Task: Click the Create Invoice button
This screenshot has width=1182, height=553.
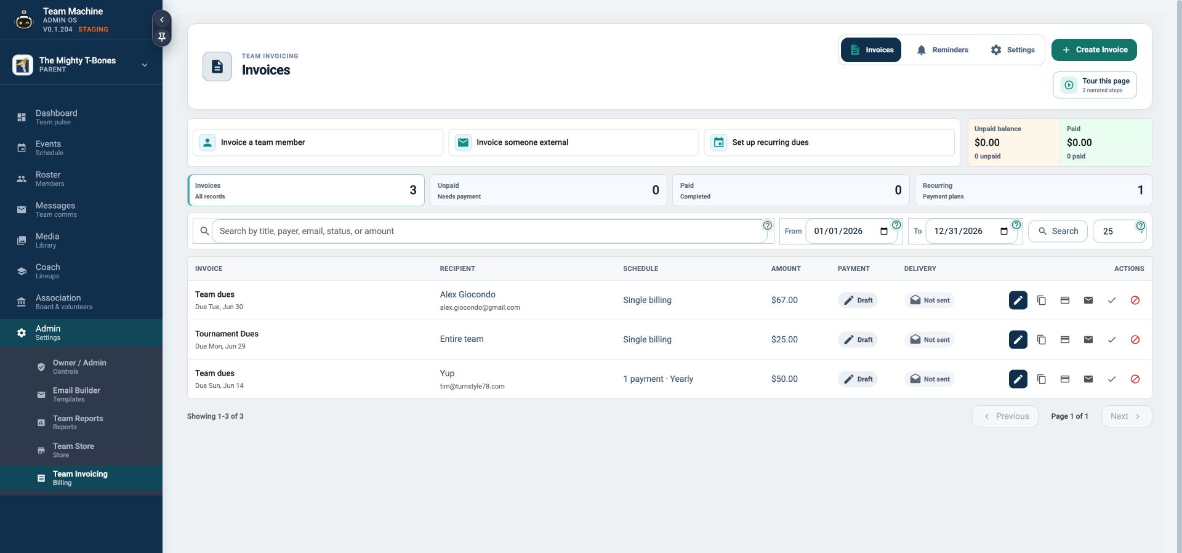Action: click(1094, 50)
